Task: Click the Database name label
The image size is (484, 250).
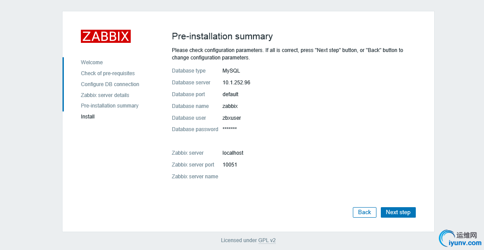Action: pyautogui.click(x=190, y=106)
